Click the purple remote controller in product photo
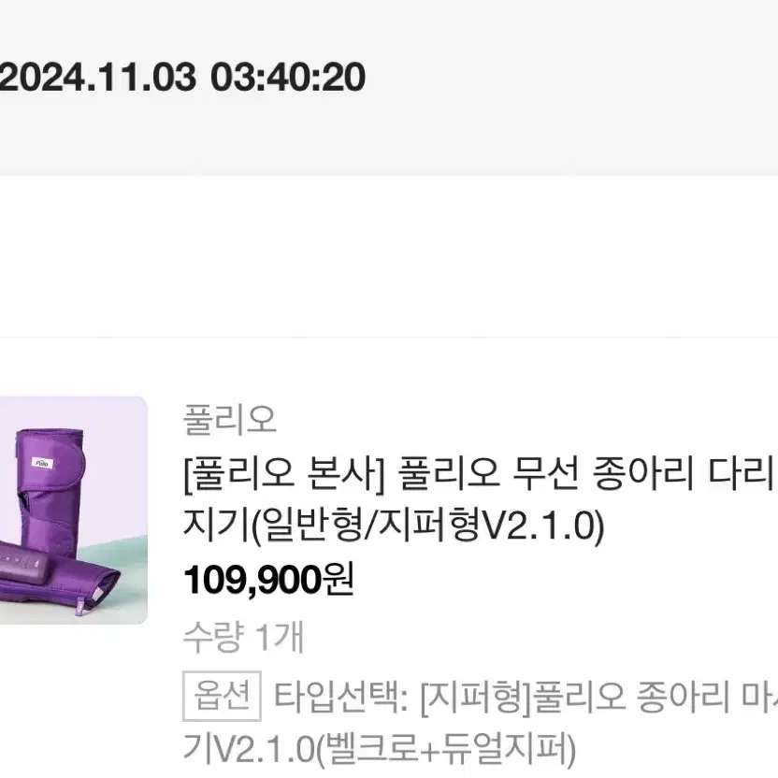The height and width of the screenshot is (778, 778). (22, 563)
